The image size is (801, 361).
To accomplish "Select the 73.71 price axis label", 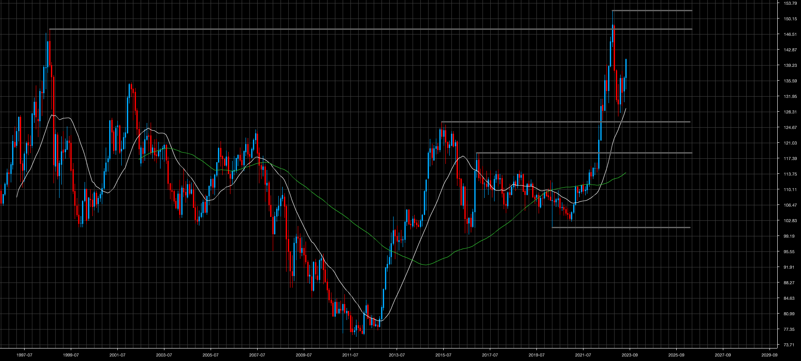I will pos(789,345).
